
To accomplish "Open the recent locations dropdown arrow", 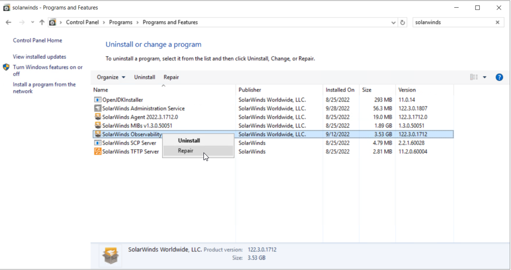I will (x=32, y=22).
